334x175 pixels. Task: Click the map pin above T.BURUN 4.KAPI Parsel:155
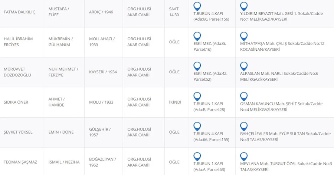(197, 127)
